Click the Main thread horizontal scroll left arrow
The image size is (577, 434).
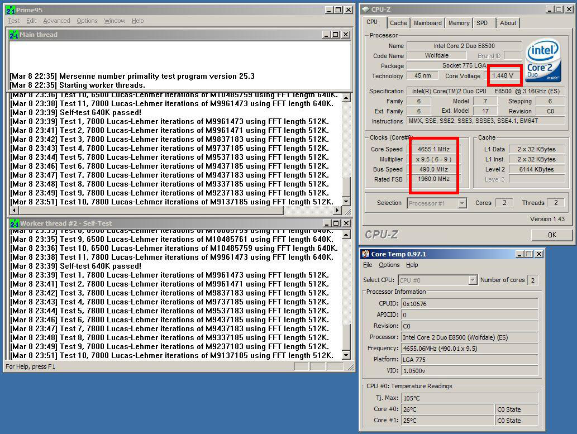tap(14, 210)
